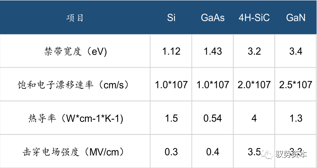Click the GaAs thermal conductivity value 0.54
This screenshot has width=317, height=168.
pyautogui.click(x=213, y=118)
